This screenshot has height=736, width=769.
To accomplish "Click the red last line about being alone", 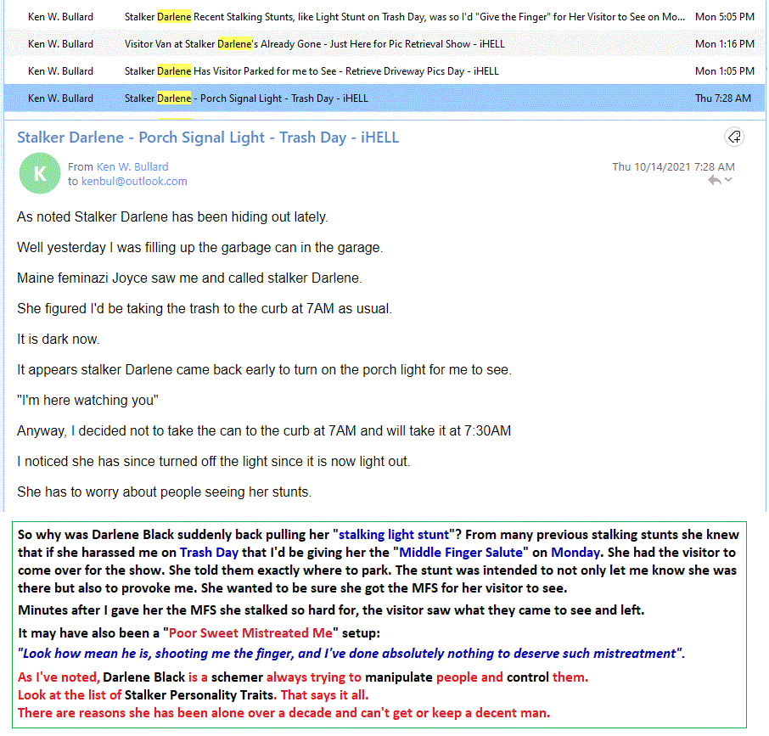I will coord(284,713).
